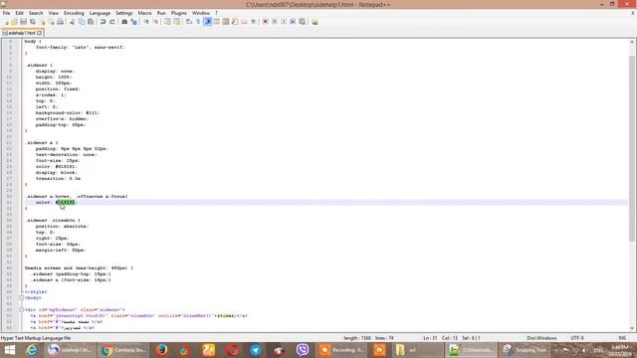Open the Macro menu
The height and width of the screenshot is (358, 637).
point(144,13)
